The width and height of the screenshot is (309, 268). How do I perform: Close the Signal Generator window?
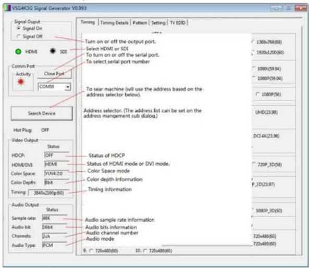301,8
